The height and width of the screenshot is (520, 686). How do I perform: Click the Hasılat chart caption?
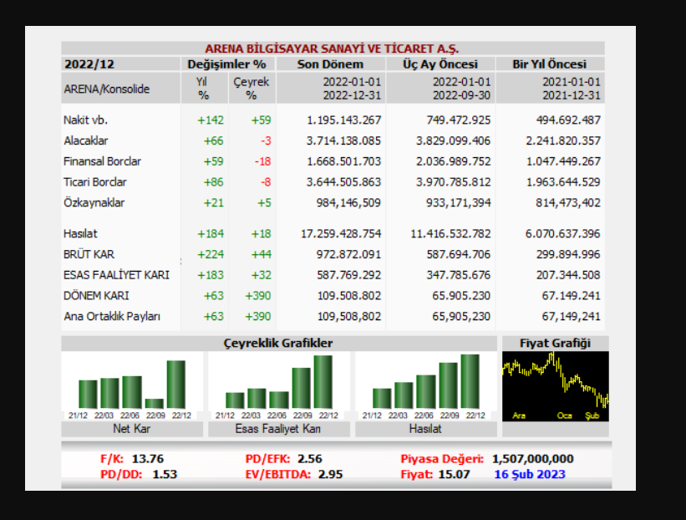click(x=425, y=429)
